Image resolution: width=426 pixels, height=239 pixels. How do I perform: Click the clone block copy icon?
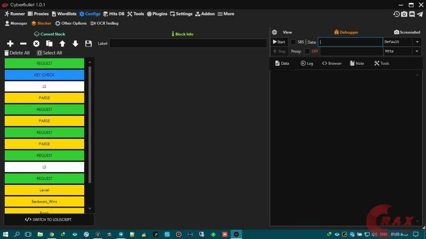[x=49, y=43]
